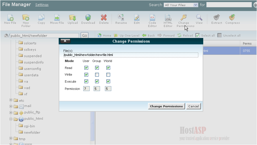Confirm with the Change Permissions button

166,106
